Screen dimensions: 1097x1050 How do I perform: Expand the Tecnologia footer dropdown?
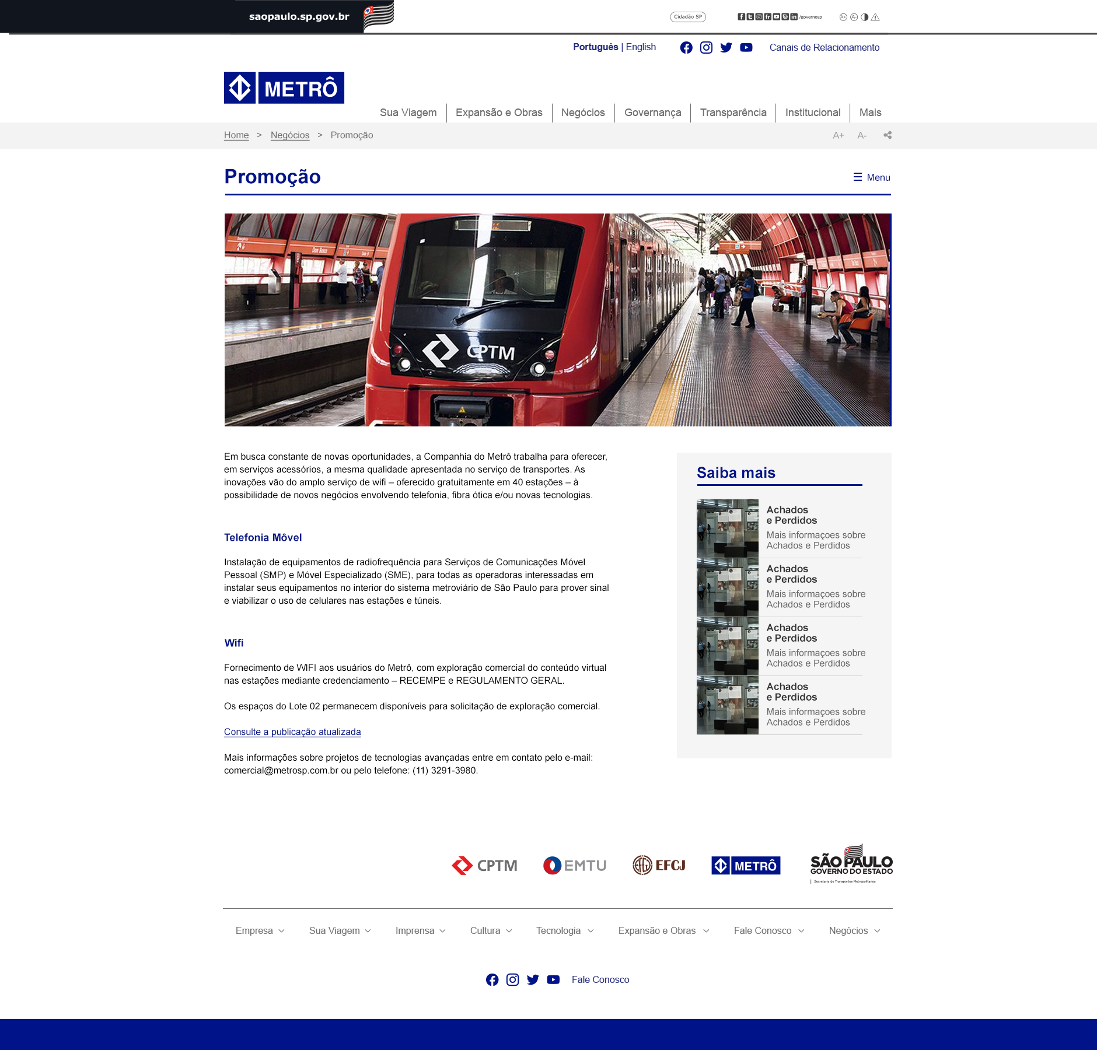(x=564, y=931)
